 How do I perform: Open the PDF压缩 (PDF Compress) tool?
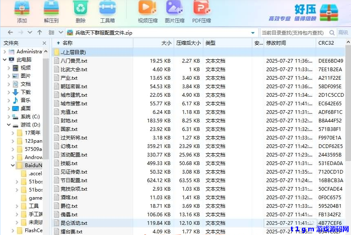(201, 11)
